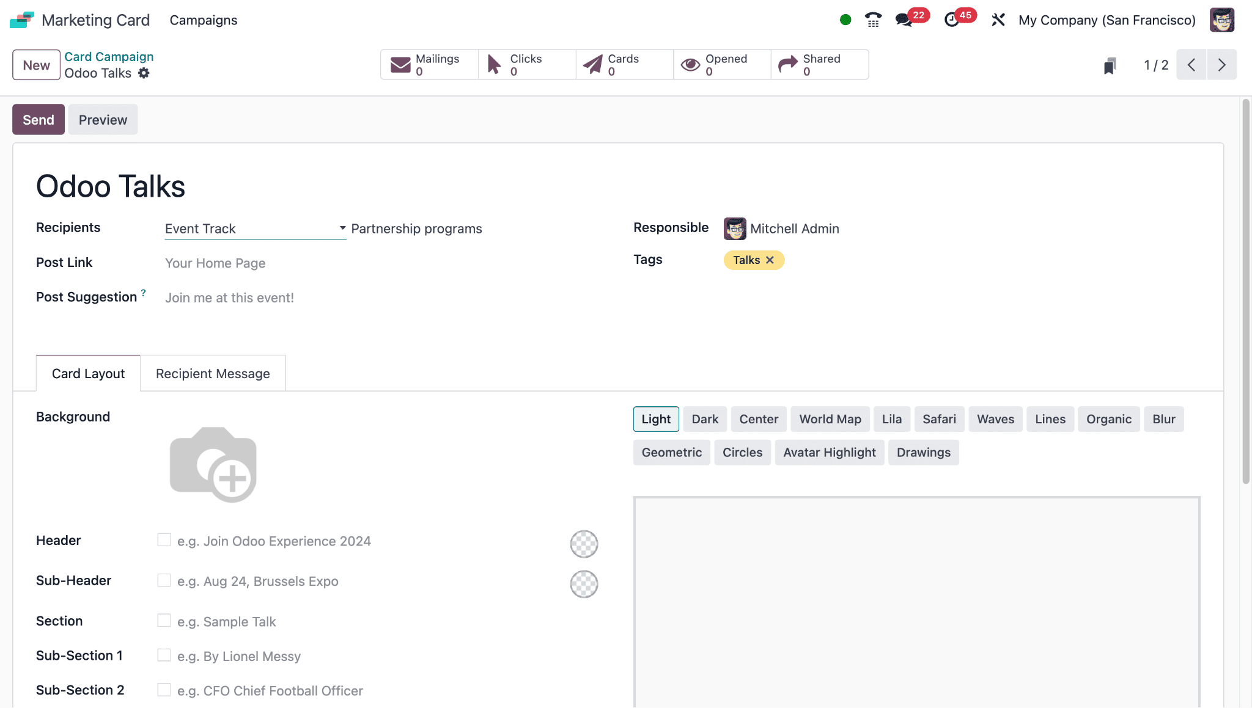This screenshot has height=708, width=1252.
Task: Click the gear icon next to Odoo Talks
Action: (144, 73)
